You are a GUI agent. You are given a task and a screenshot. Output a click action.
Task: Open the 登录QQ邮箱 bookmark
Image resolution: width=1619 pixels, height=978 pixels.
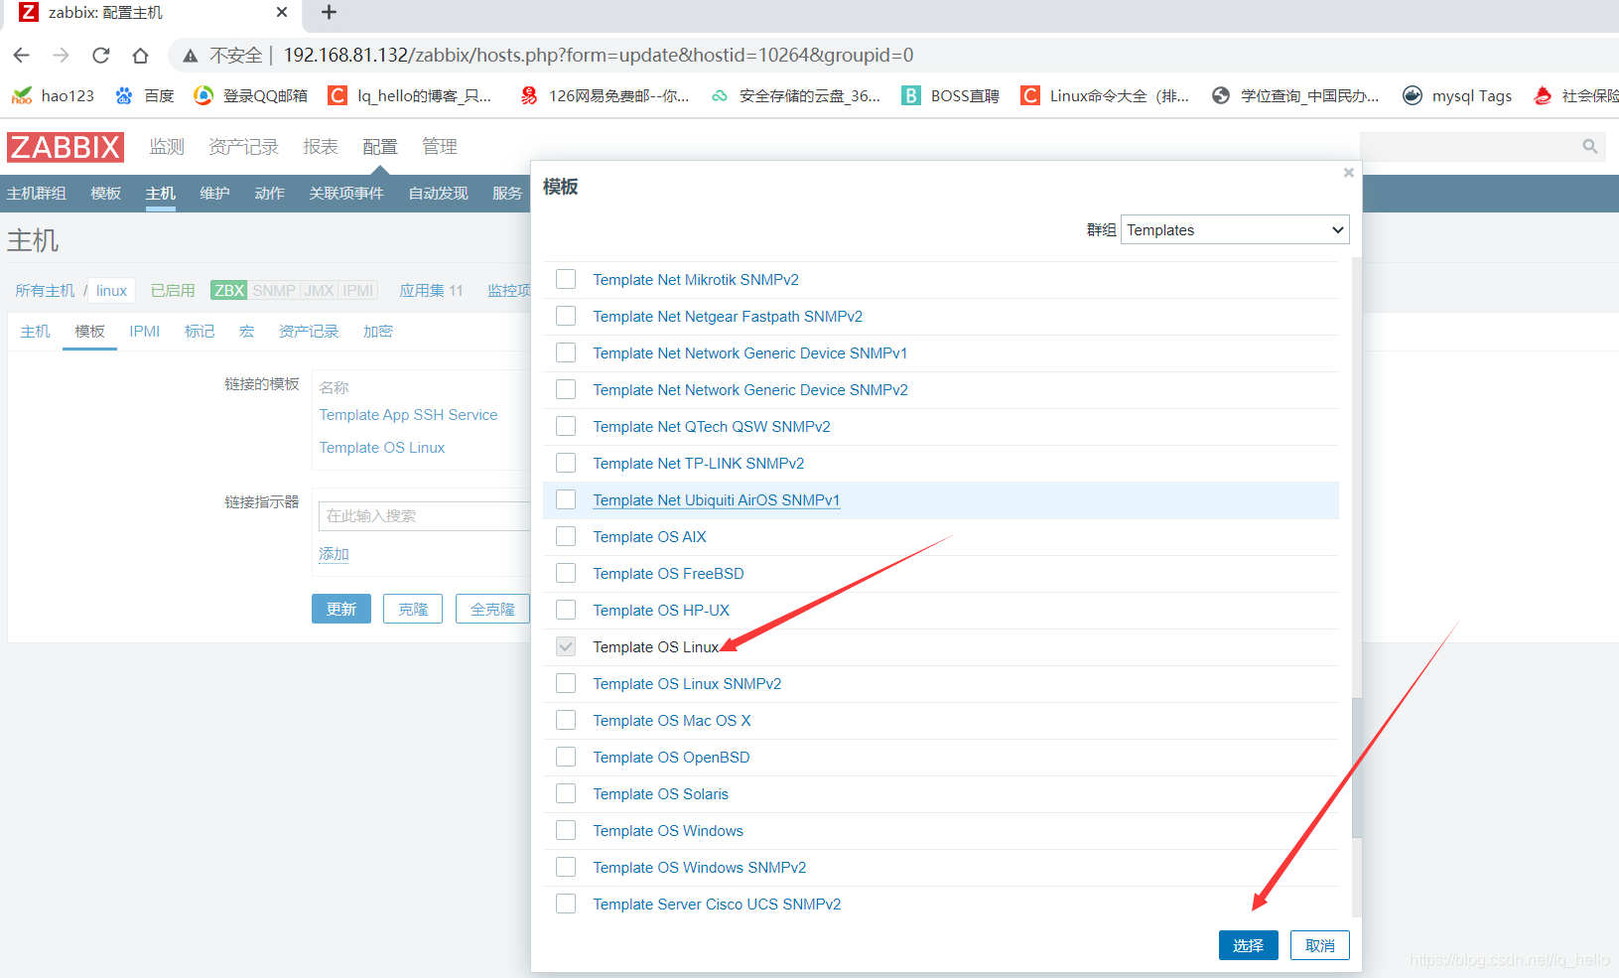250,95
